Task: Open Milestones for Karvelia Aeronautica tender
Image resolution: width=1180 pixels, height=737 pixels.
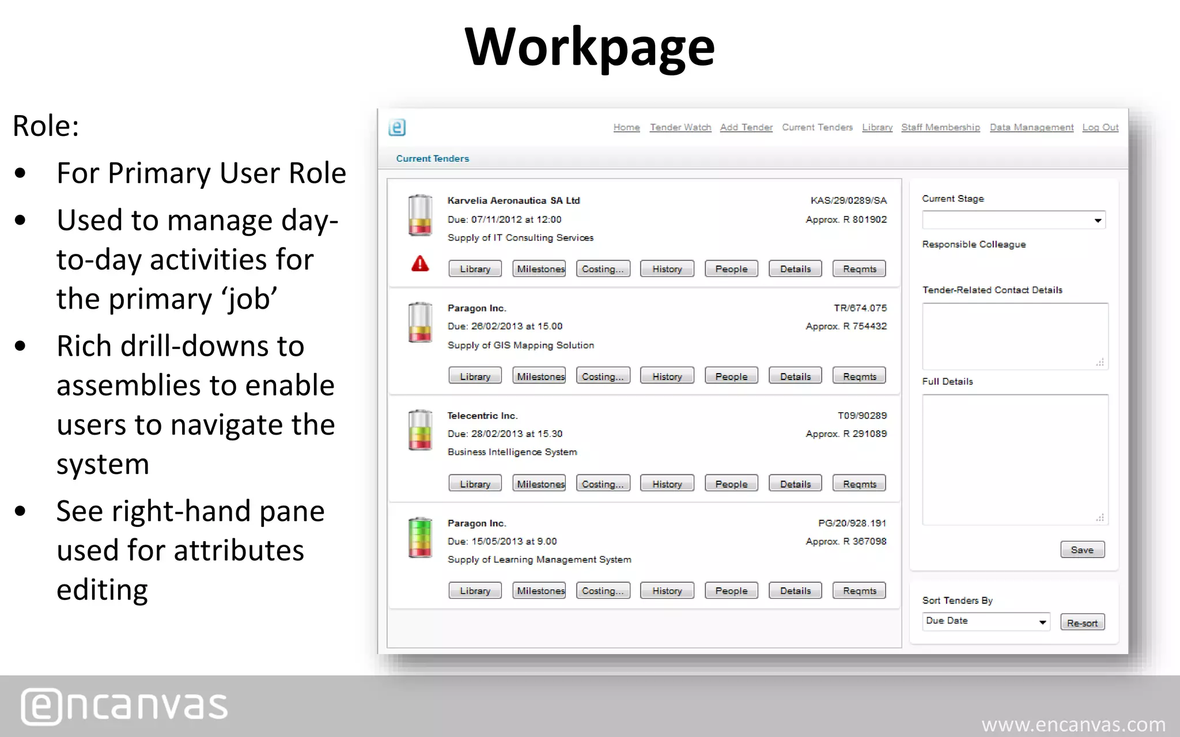Action: coord(539,269)
